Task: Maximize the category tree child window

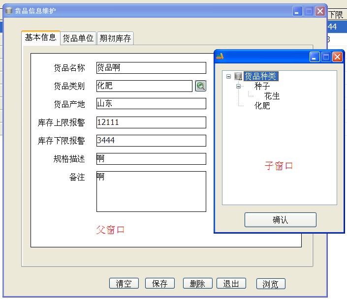Action: tap(326, 57)
